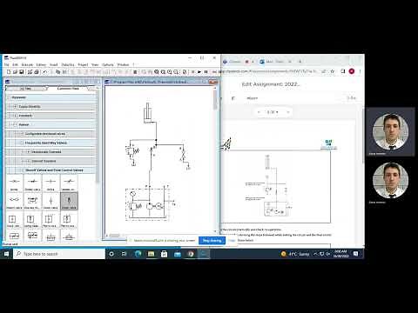Open the Library menu
The height and width of the screenshot is (313, 418).
(41, 64)
